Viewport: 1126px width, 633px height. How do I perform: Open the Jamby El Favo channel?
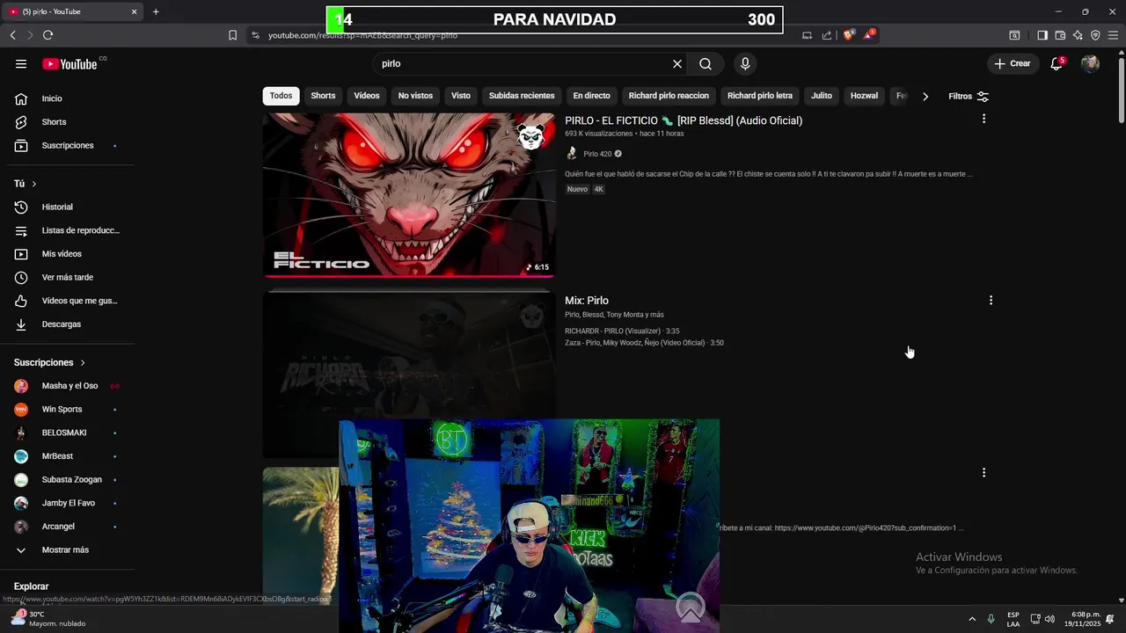click(x=70, y=503)
